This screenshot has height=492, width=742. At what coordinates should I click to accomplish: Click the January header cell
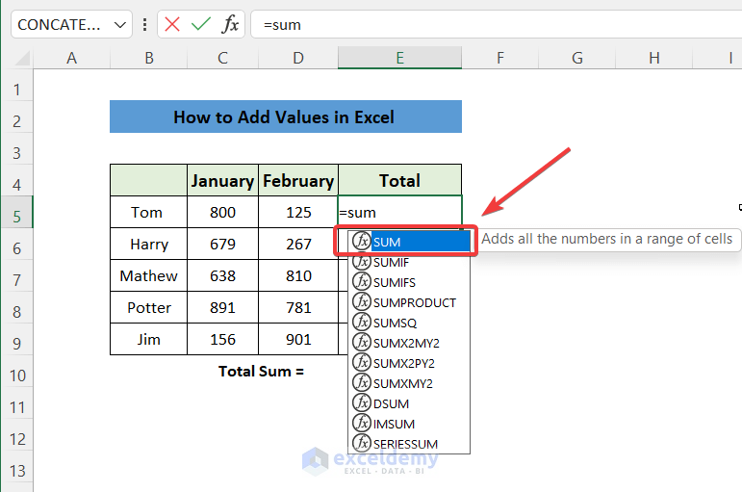pos(222,180)
